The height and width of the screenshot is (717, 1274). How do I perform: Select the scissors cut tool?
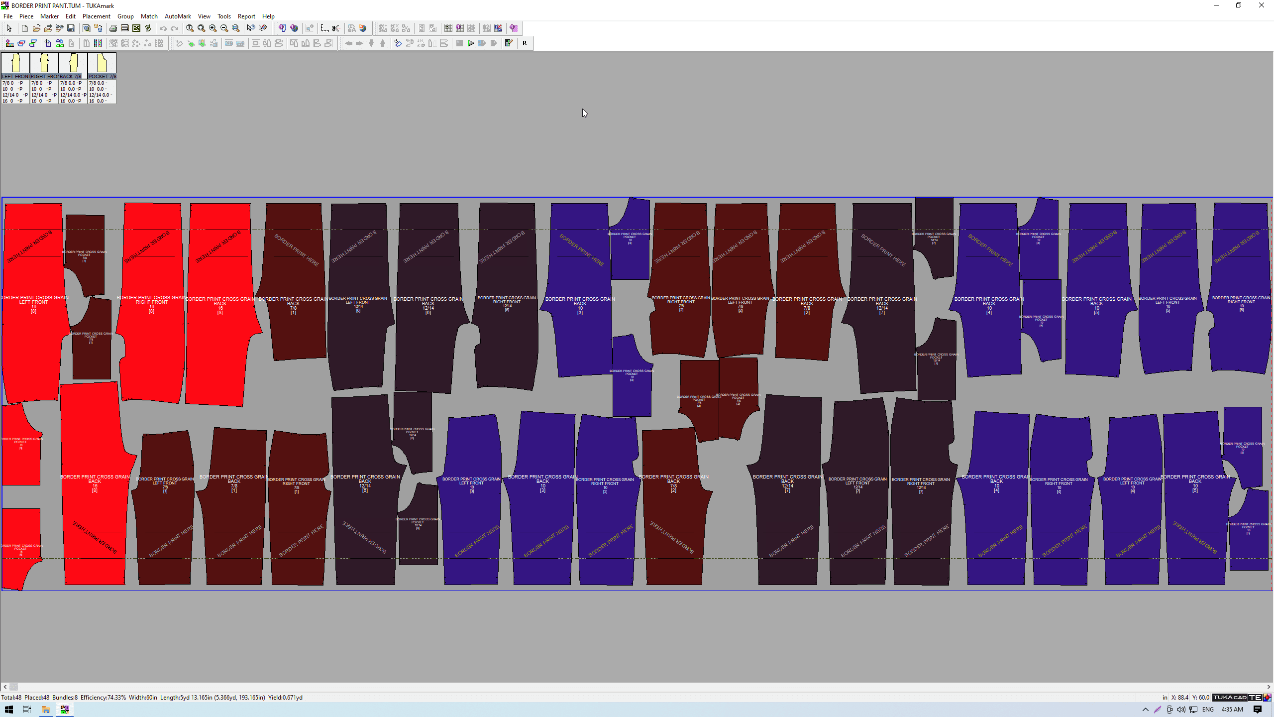pyautogui.click(x=336, y=28)
